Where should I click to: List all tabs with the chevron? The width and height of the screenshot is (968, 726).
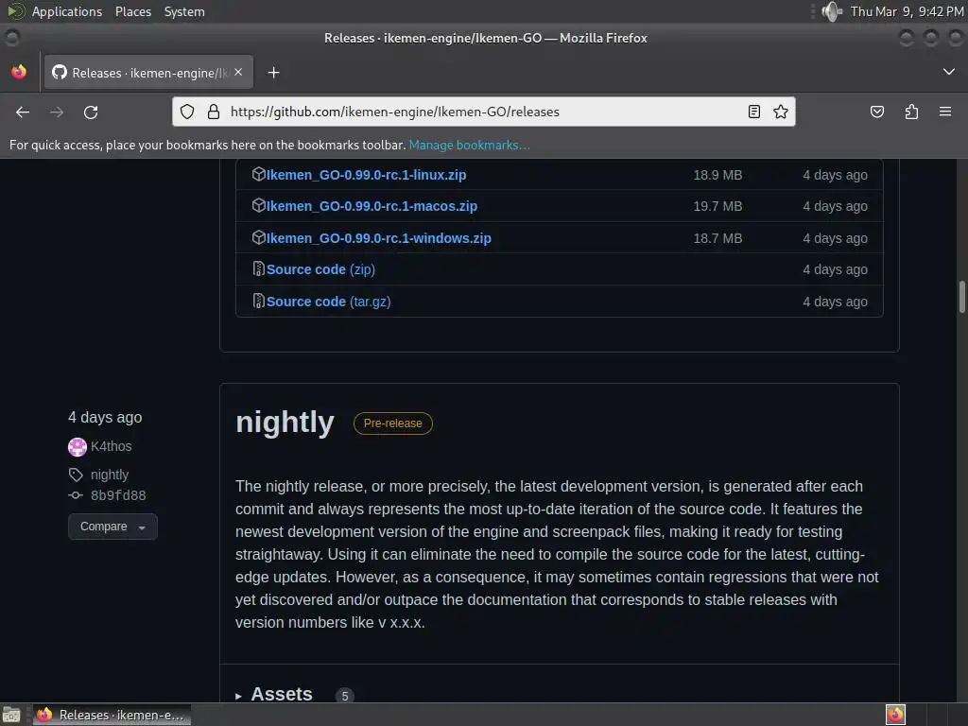[x=949, y=72]
